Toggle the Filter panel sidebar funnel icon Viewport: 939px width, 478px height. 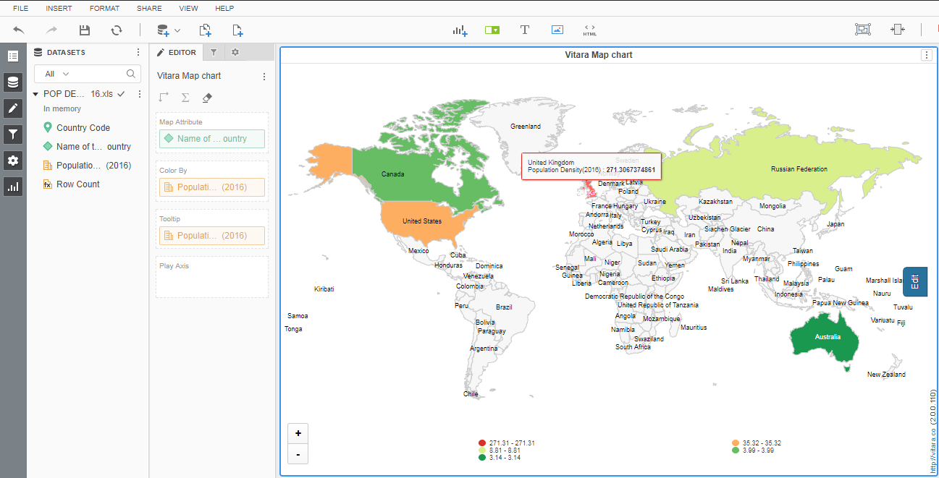pos(13,134)
